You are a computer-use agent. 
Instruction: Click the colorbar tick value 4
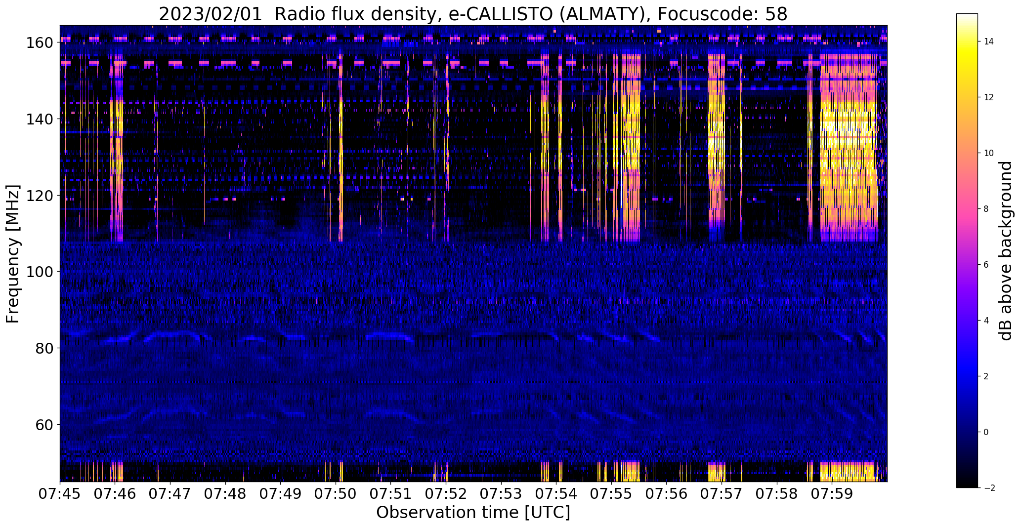986,321
